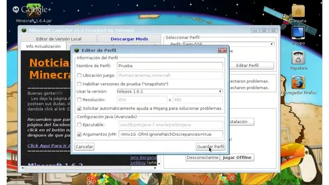Open the Equipo computer desktop icon
Viewport: 329px width, 185px height.
click(298, 35)
